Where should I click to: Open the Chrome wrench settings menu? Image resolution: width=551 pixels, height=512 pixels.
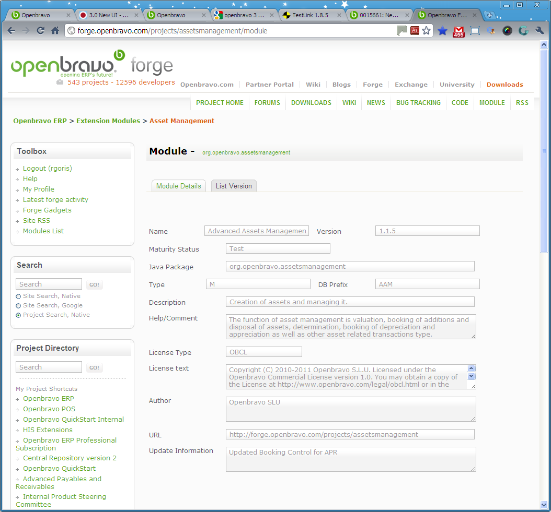[539, 31]
